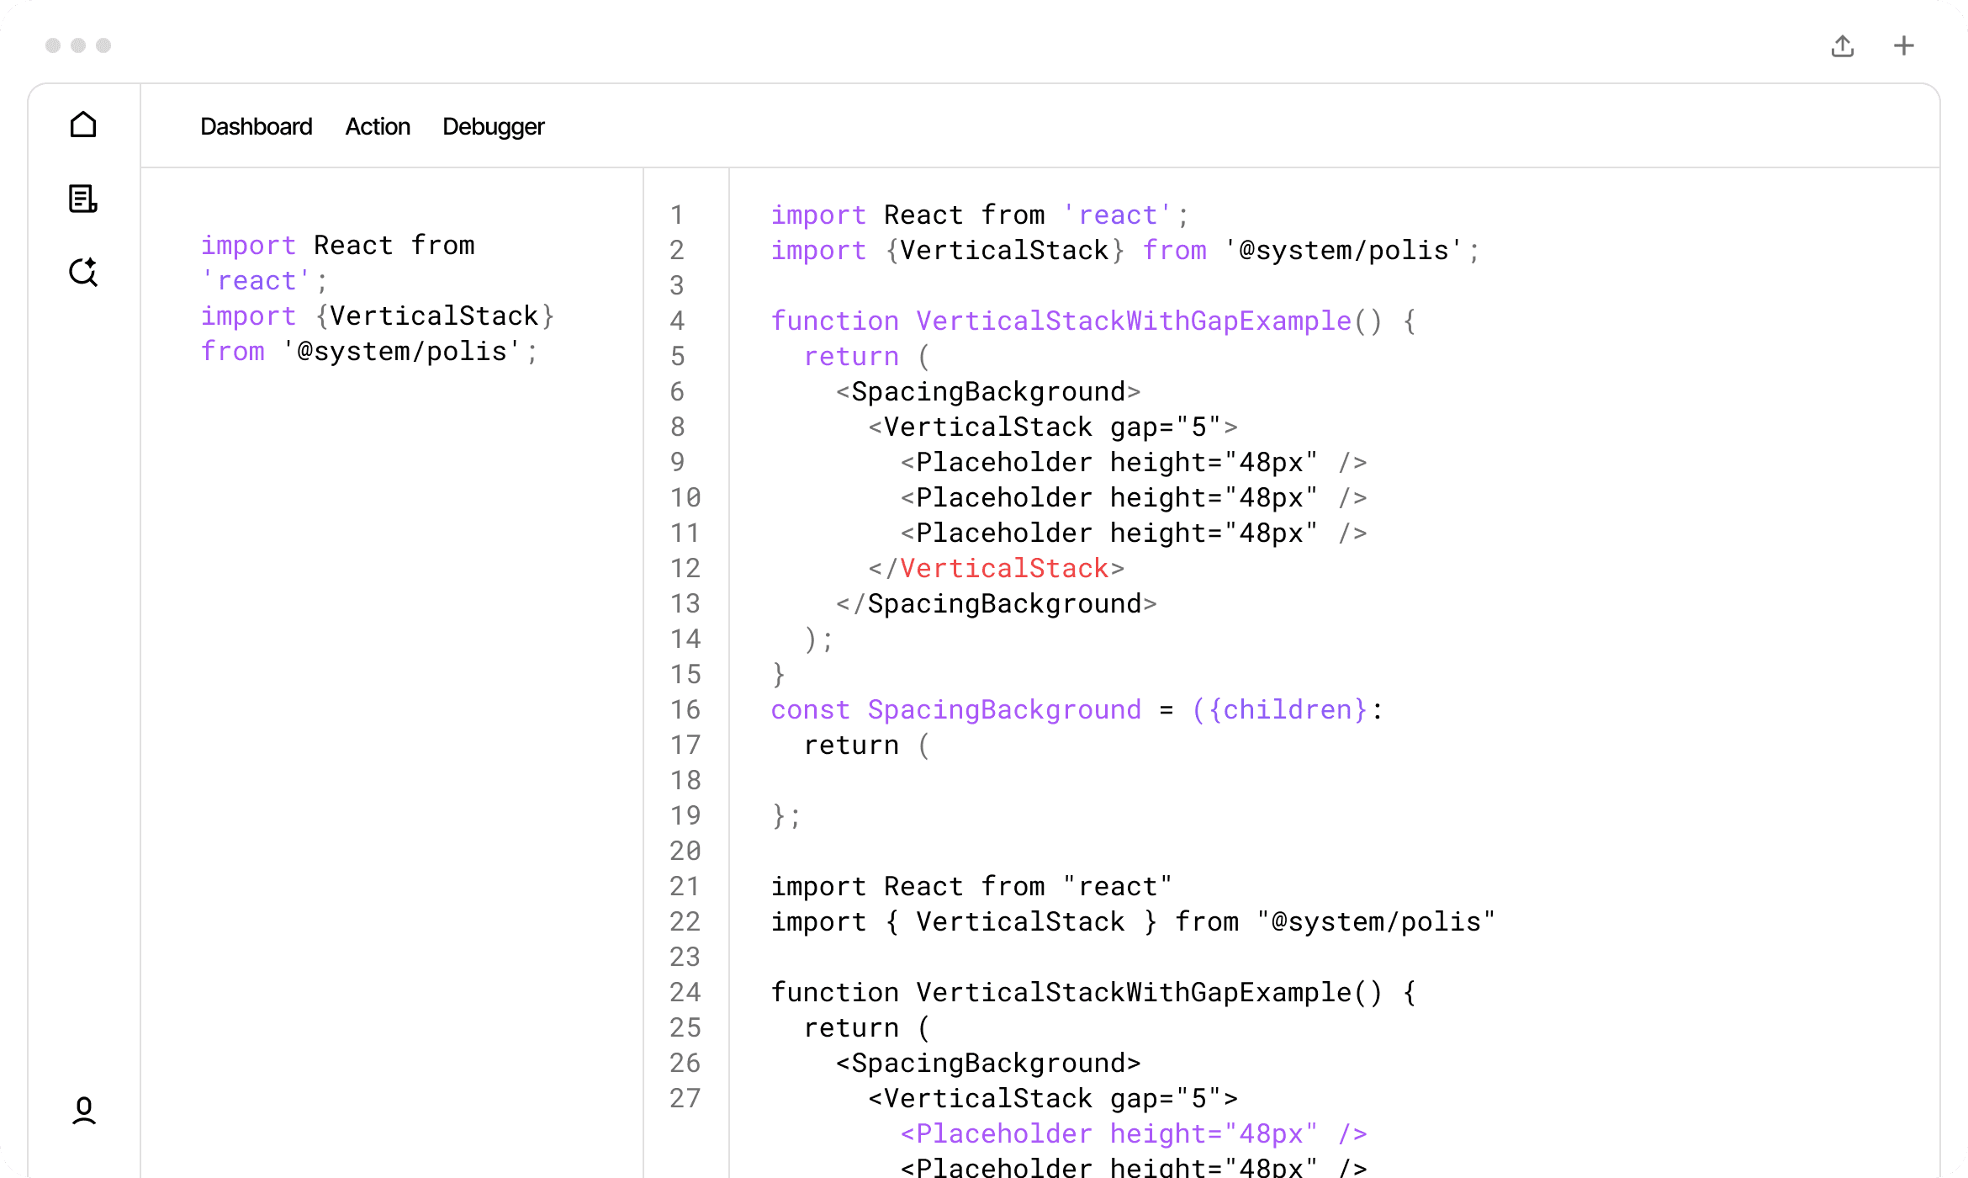Image resolution: width=1968 pixels, height=1178 pixels.
Task: Click the SpacingBackground const declaration
Action: pyautogui.click(x=1004, y=709)
